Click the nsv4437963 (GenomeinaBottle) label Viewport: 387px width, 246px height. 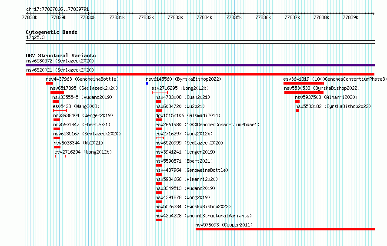82,79
